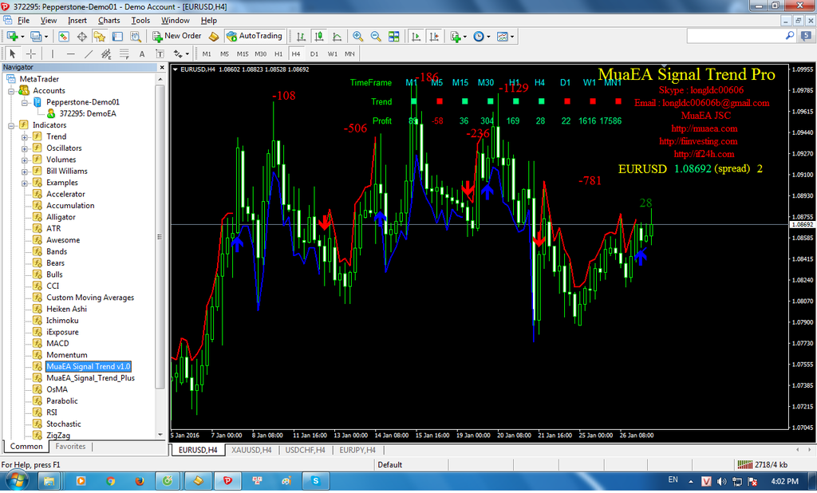Open the Insert menu

77,20
